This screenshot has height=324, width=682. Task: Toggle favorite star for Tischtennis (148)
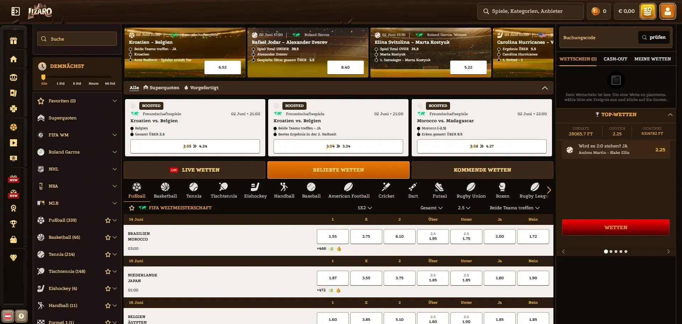(108, 271)
